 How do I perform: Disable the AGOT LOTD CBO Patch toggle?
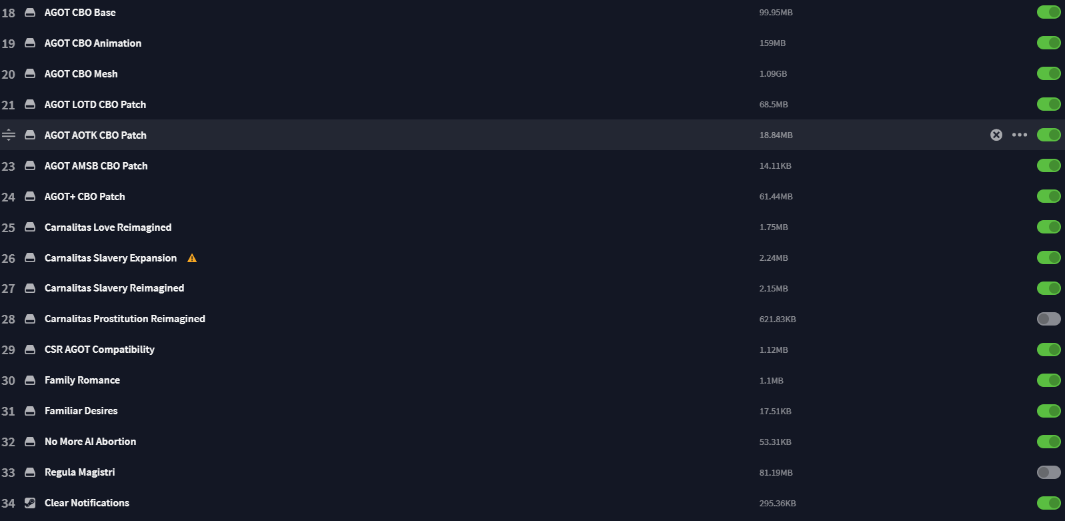1049,104
